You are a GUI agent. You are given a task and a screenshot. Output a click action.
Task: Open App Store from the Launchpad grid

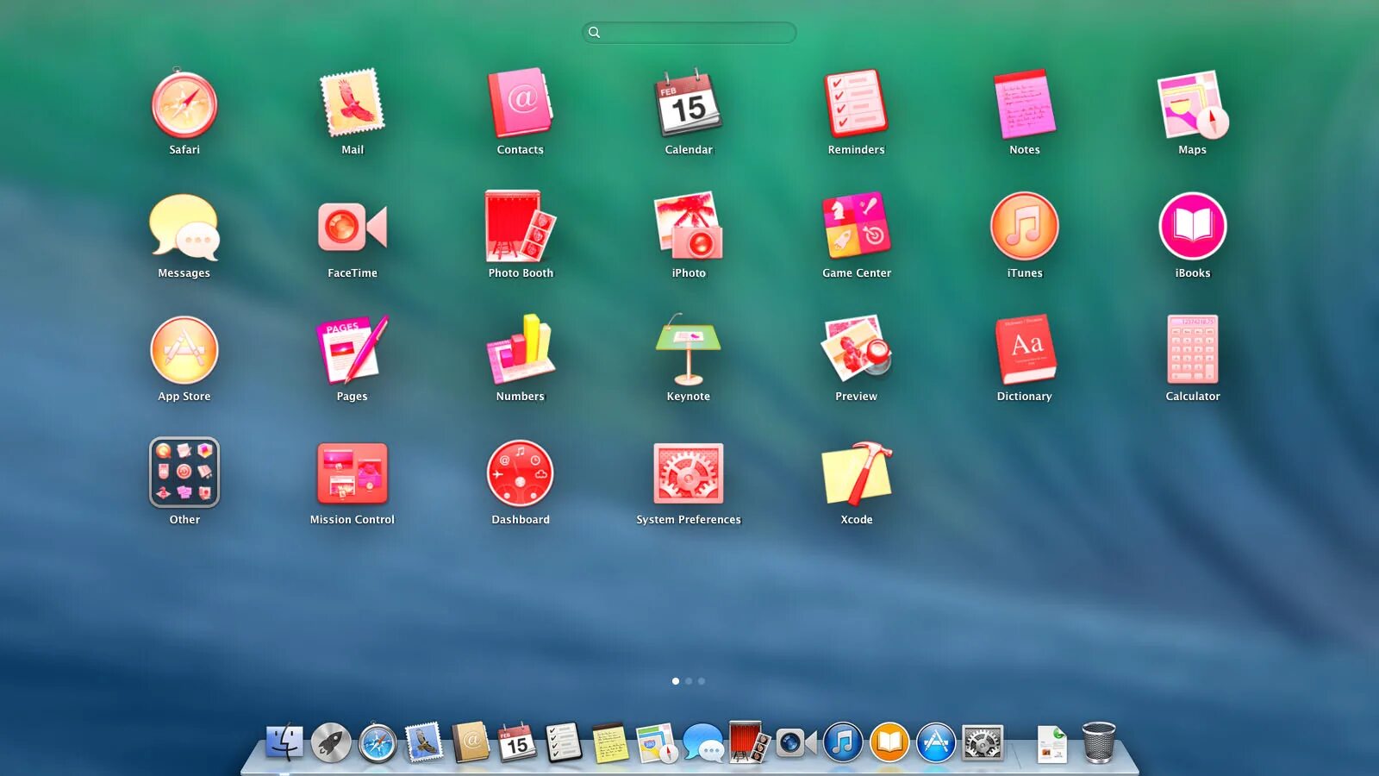184,349
